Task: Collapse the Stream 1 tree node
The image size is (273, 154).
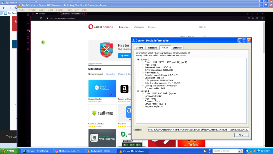Action: [x=138, y=91]
